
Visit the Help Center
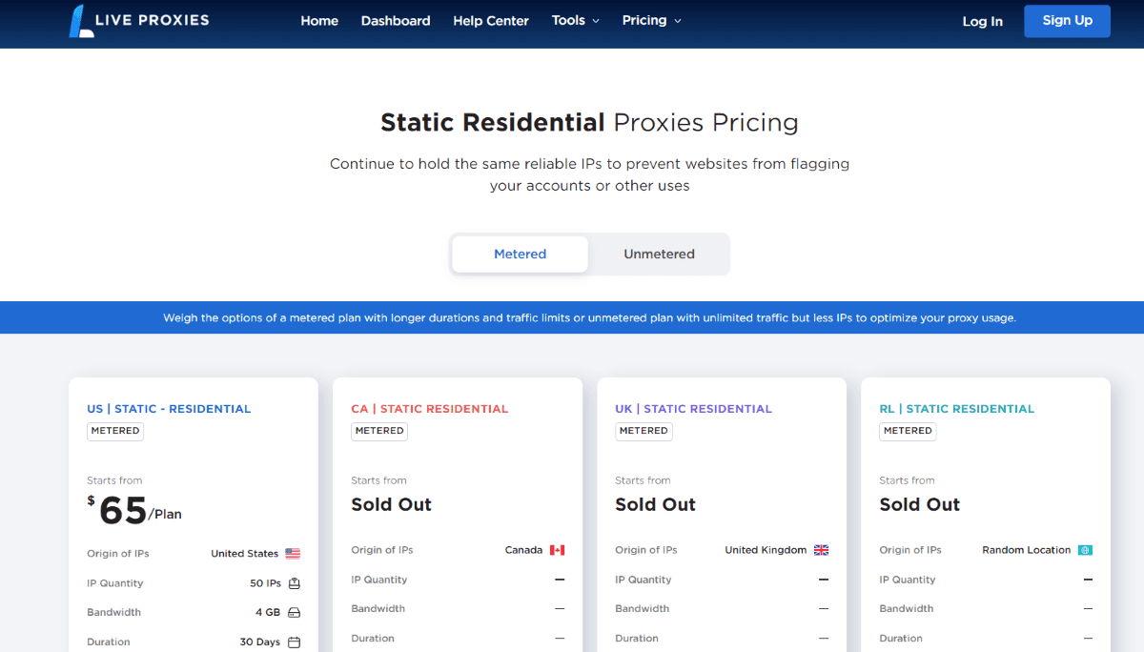click(x=491, y=21)
